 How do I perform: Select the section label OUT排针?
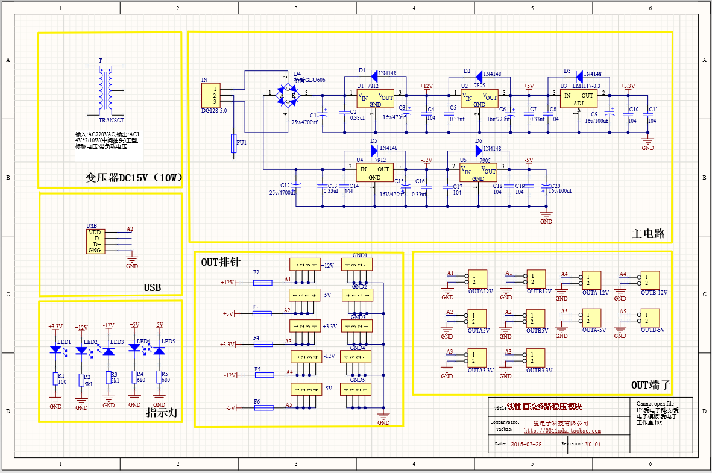pyautogui.click(x=221, y=262)
